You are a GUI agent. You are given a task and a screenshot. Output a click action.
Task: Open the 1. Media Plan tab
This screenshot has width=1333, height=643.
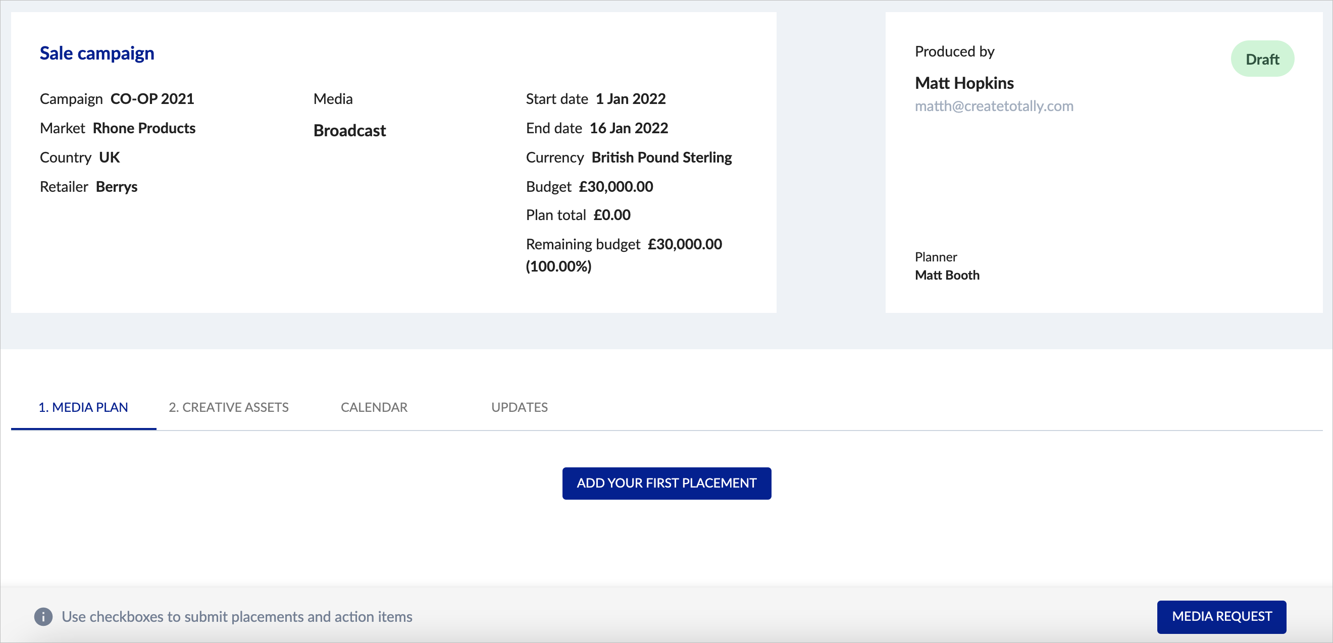(x=83, y=407)
